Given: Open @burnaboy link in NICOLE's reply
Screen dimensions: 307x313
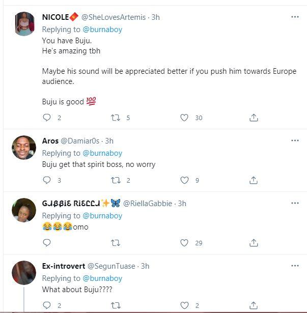Looking at the screenshot, I should pyautogui.click(x=102, y=30).
